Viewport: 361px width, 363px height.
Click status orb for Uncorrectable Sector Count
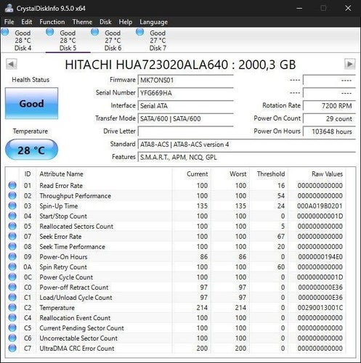pyautogui.click(x=12, y=338)
